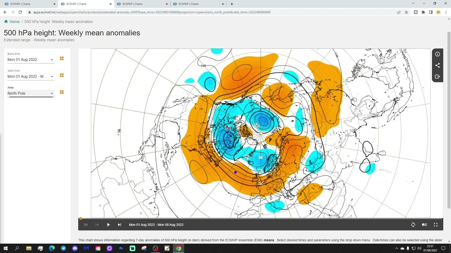Open a new browser tab
The height and width of the screenshot is (253, 451).
coord(231,4)
